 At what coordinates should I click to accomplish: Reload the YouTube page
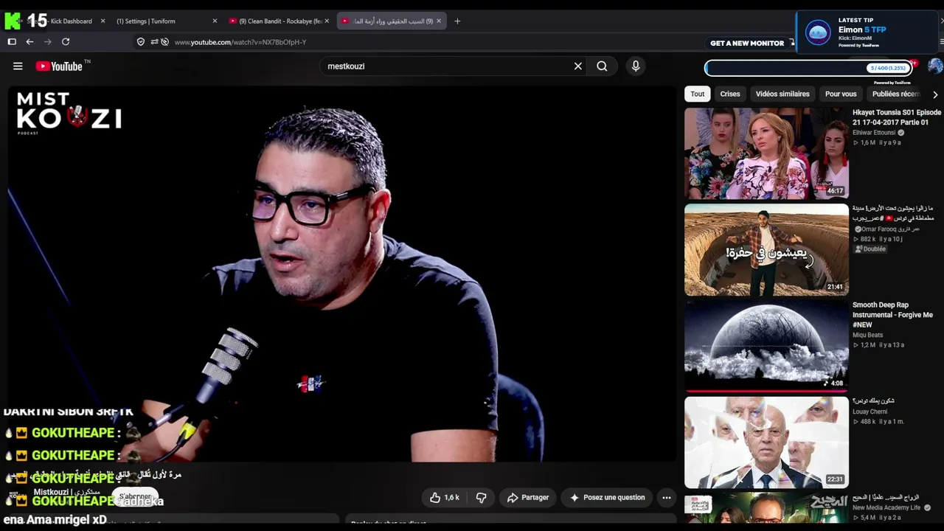(x=66, y=42)
